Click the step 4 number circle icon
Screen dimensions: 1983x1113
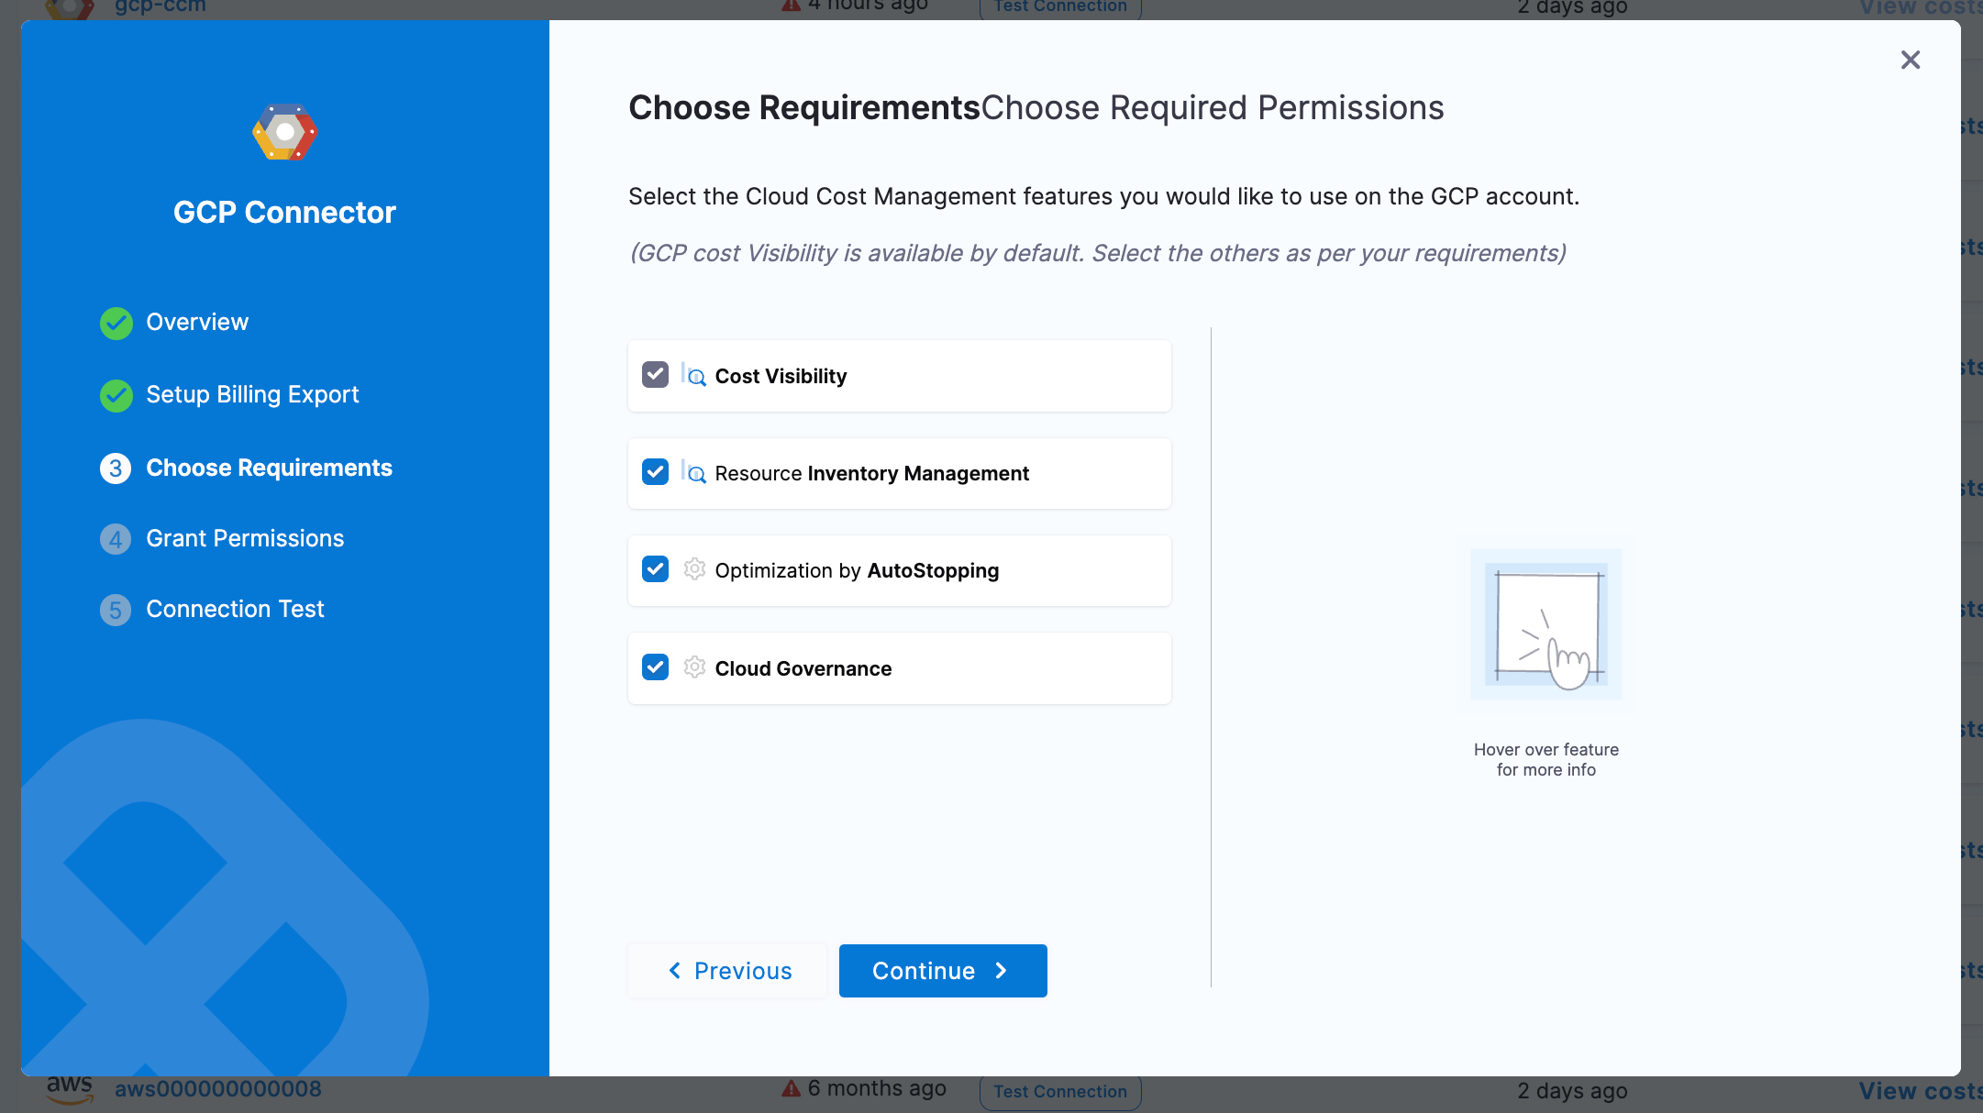116,539
